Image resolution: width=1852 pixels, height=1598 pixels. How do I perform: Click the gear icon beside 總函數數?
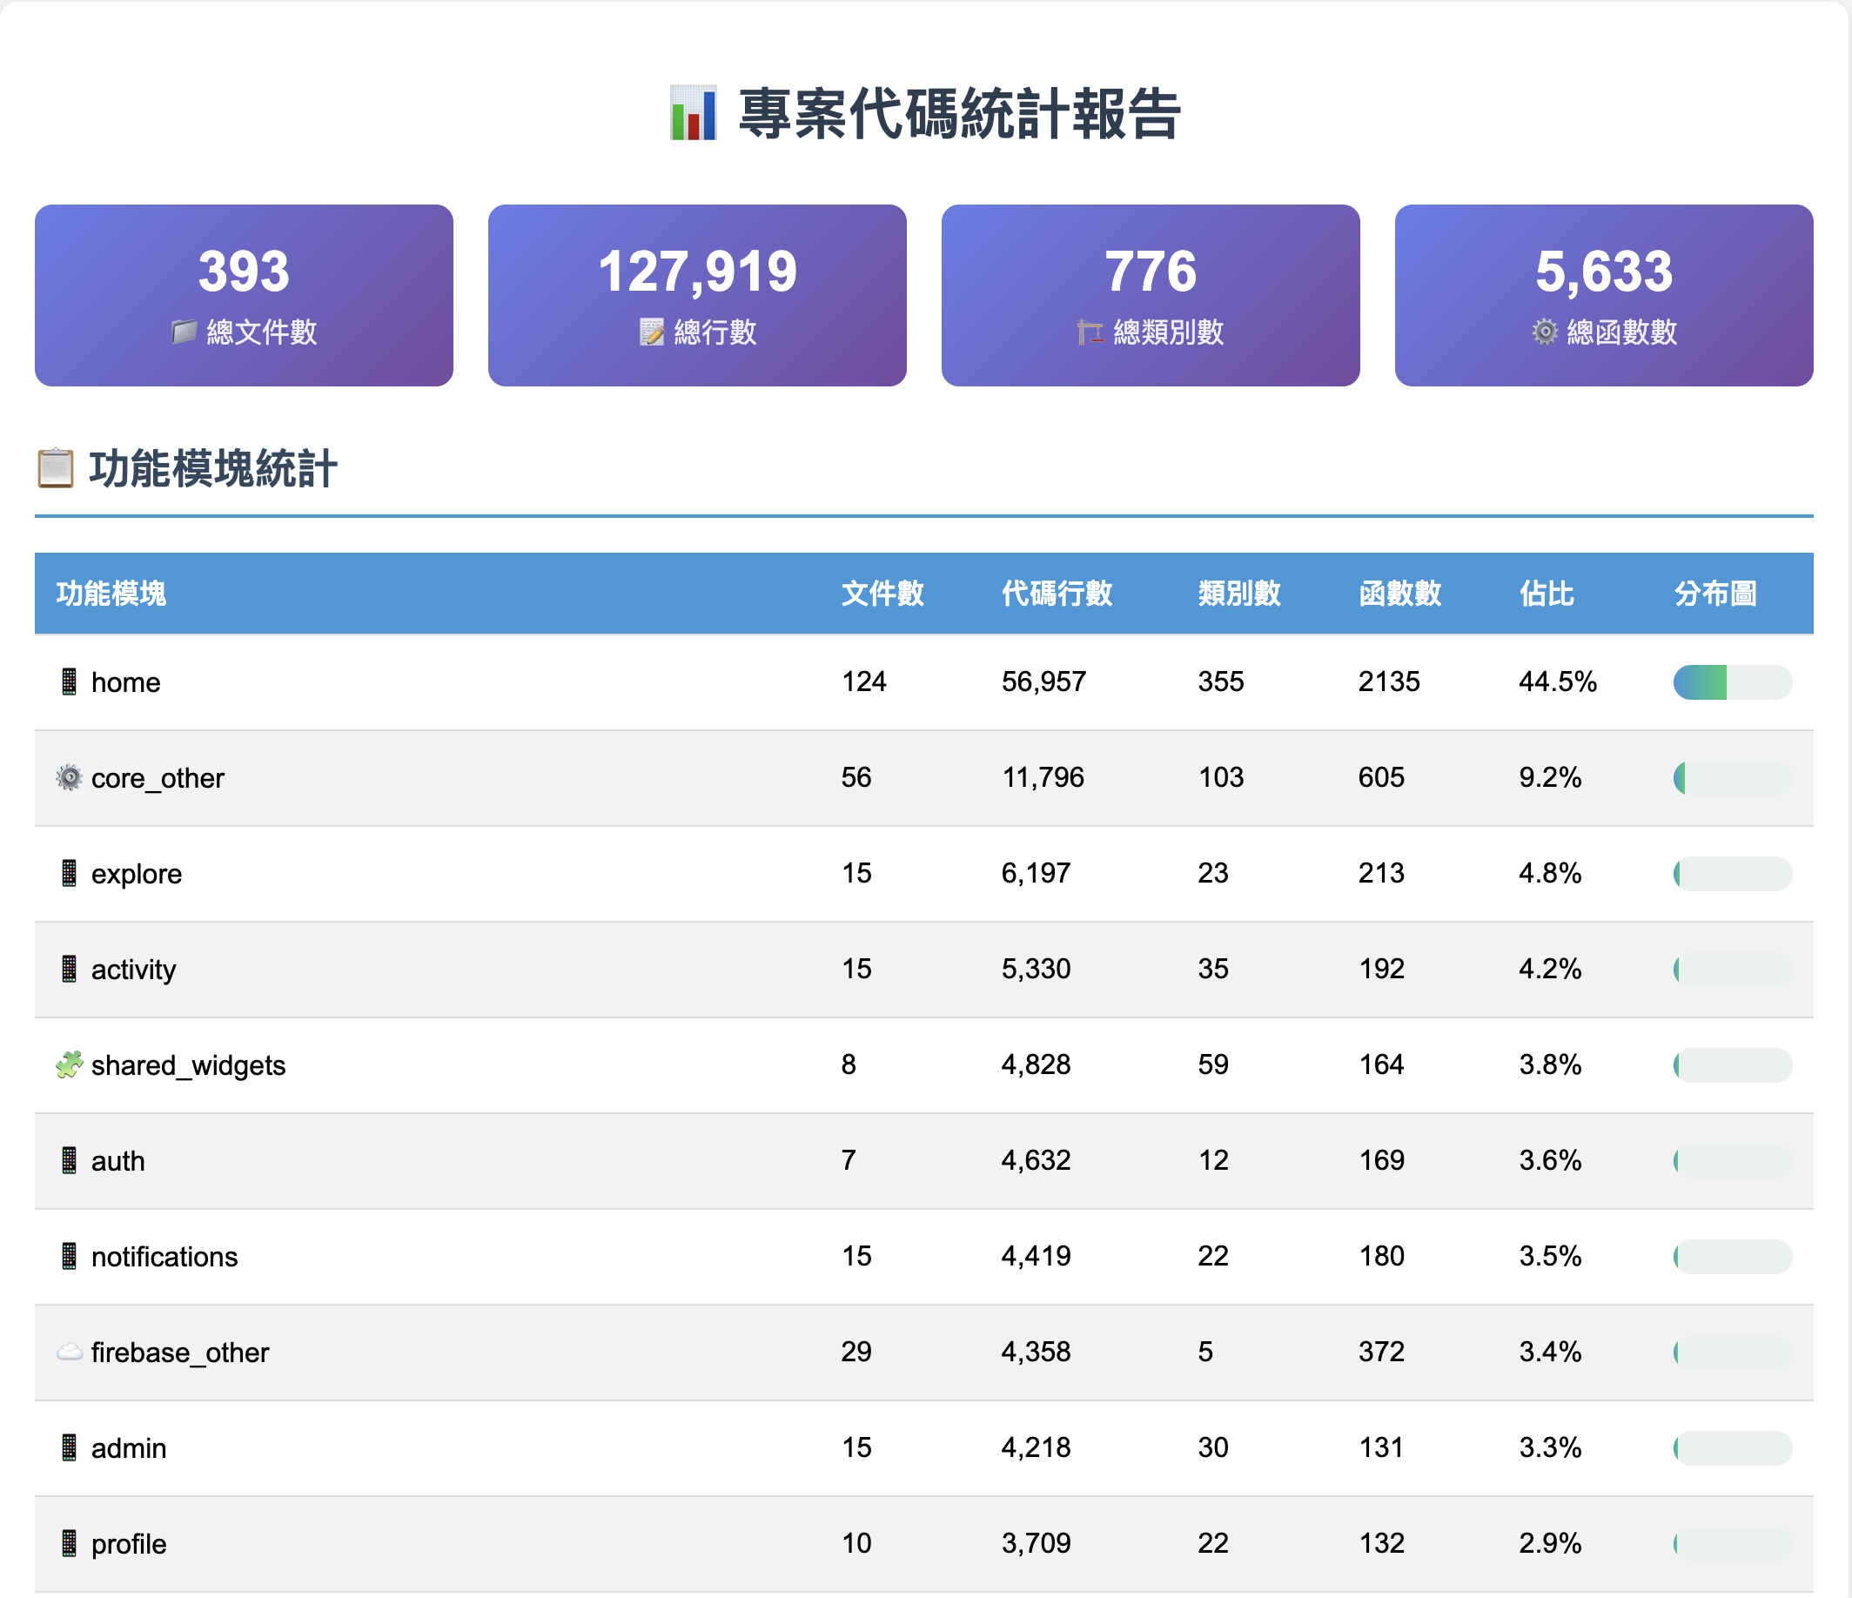[1545, 332]
